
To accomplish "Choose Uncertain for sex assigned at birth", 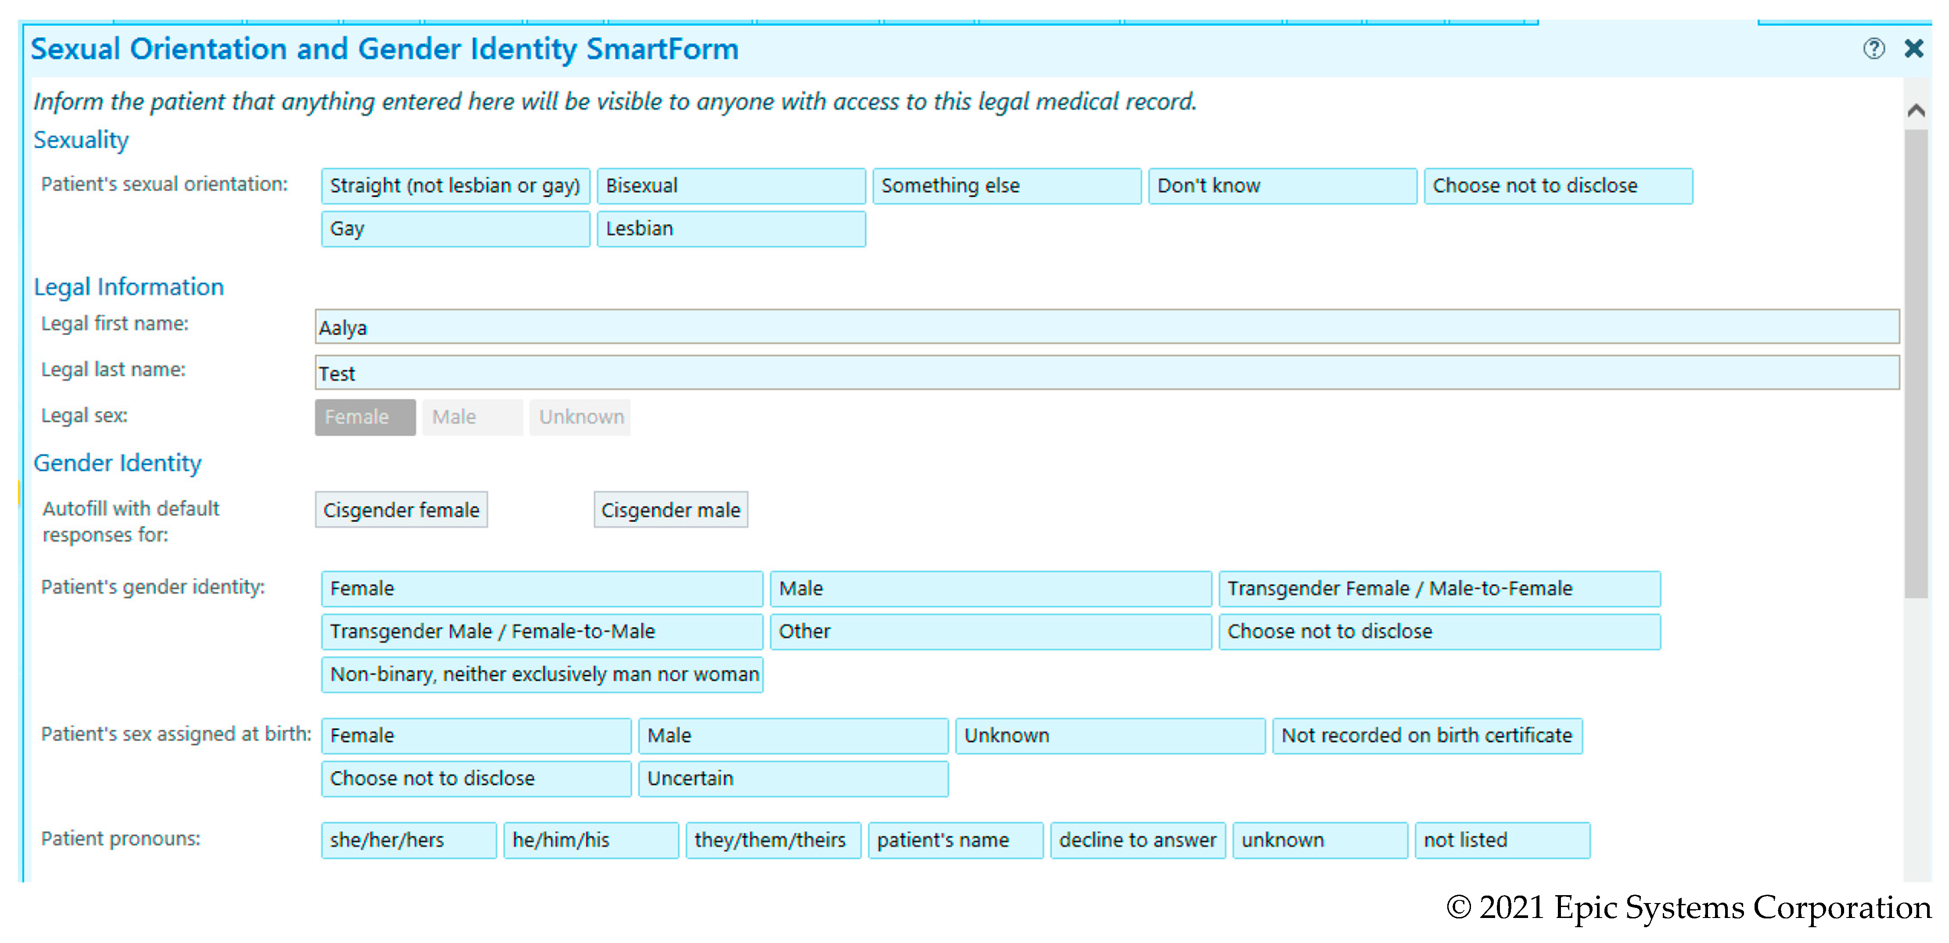I will click(x=792, y=779).
